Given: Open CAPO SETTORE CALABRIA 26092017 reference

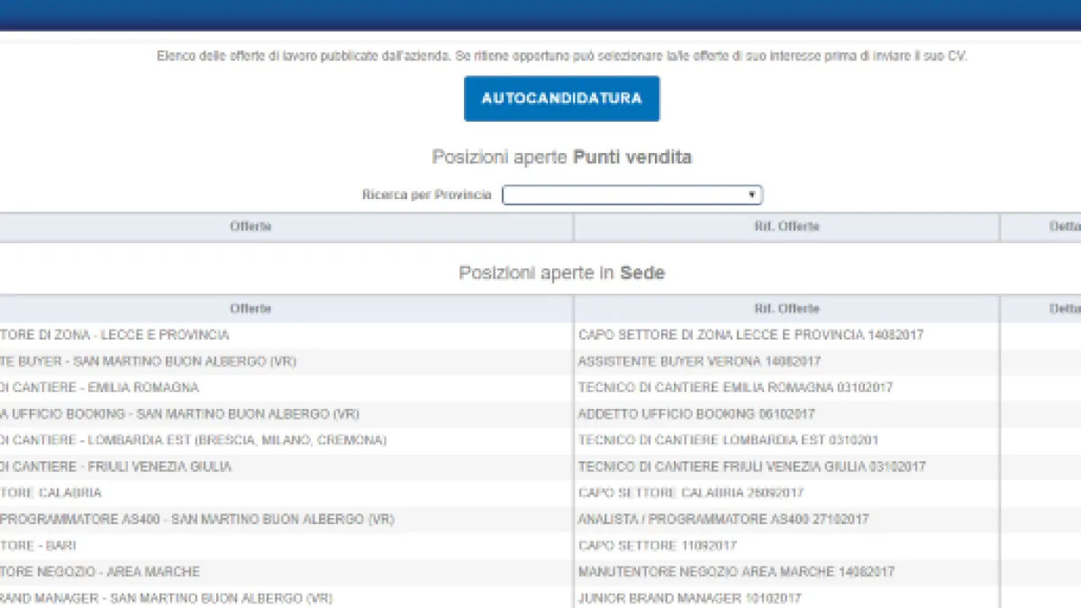Looking at the screenshot, I should pyautogui.click(x=691, y=494).
